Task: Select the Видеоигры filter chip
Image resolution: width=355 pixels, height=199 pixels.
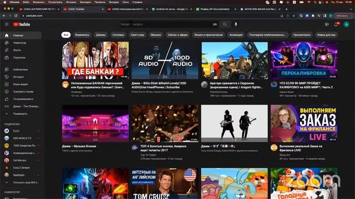Action: click(x=82, y=35)
